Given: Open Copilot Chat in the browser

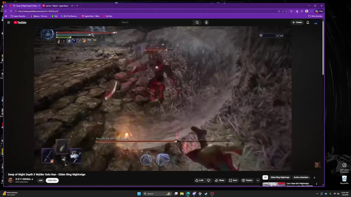Looking at the screenshot, I should (x=319, y=11).
